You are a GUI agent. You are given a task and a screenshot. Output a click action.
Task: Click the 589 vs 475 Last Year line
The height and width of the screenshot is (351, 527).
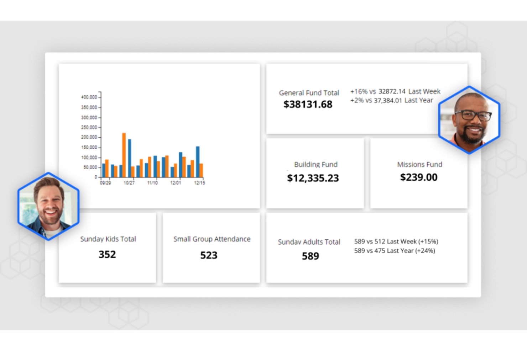pyautogui.click(x=395, y=251)
